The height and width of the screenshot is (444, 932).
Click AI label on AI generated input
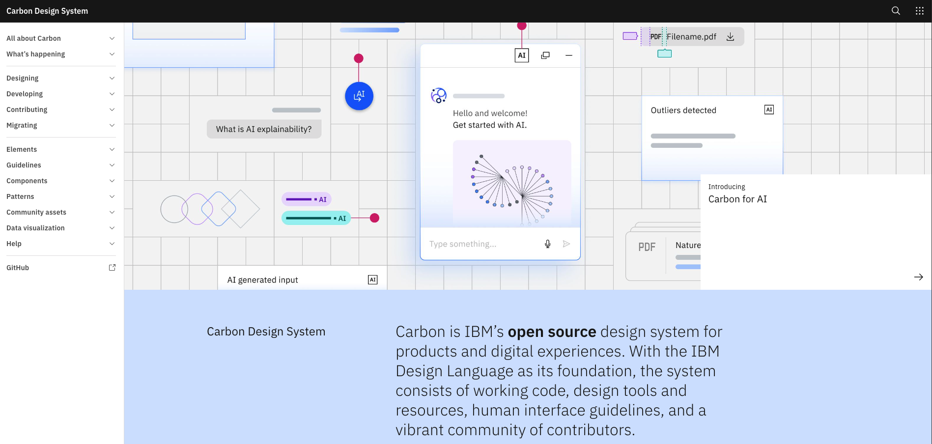coord(373,280)
